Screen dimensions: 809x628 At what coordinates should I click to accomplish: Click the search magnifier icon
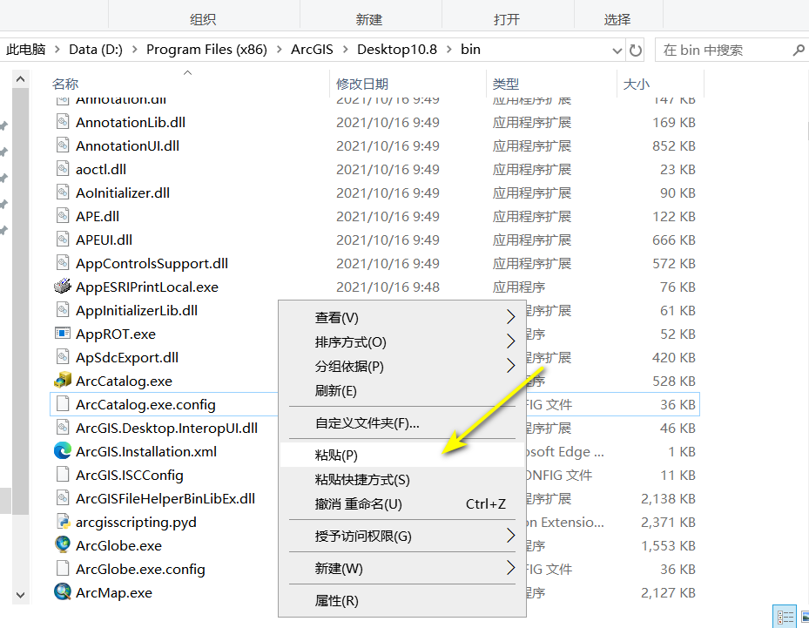(x=798, y=50)
